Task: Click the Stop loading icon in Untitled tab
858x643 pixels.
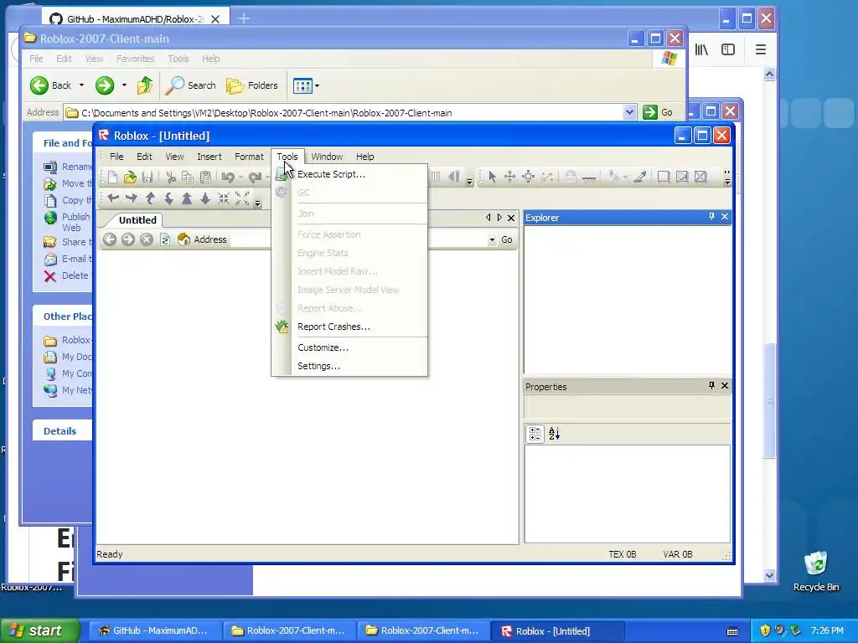Action: [x=146, y=239]
